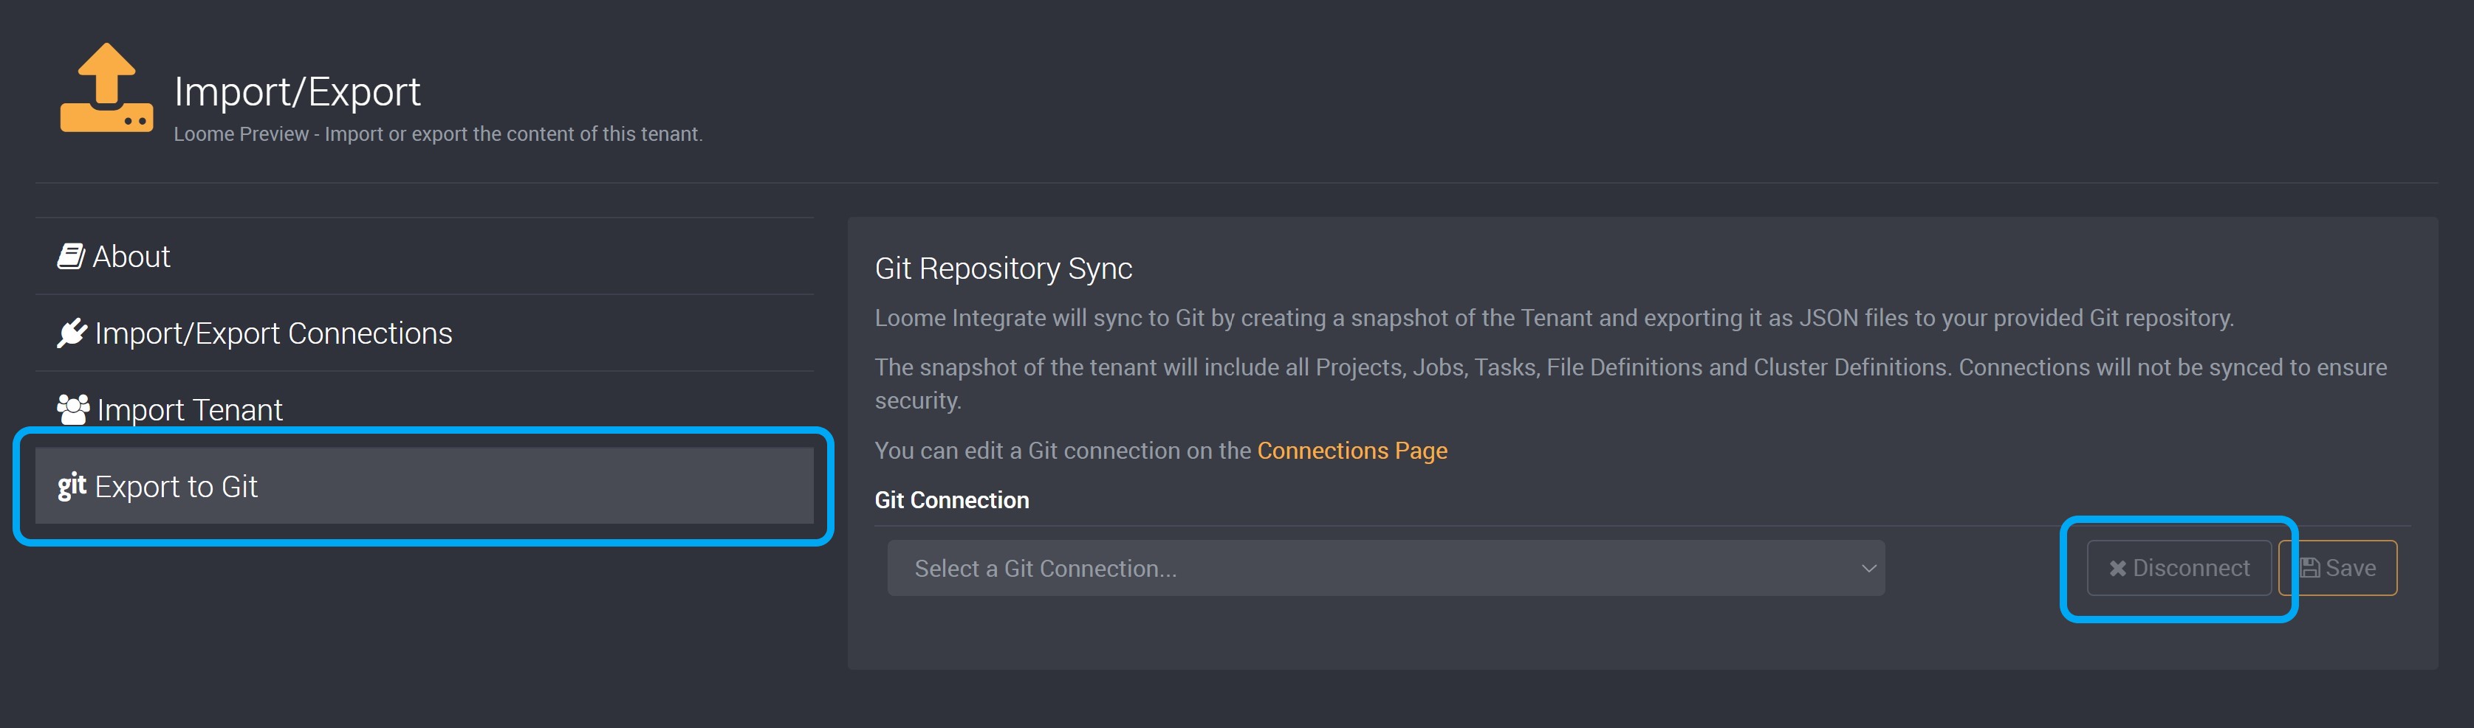
Task: Click the users icon beside Import Tenant
Action: pos(73,409)
